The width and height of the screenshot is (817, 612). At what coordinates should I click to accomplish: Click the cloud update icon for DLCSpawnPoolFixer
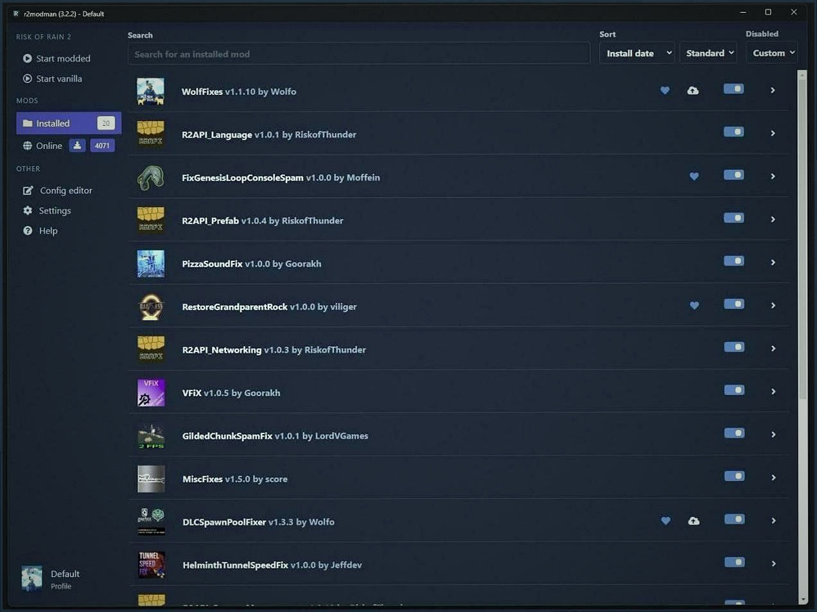[x=694, y=521]
